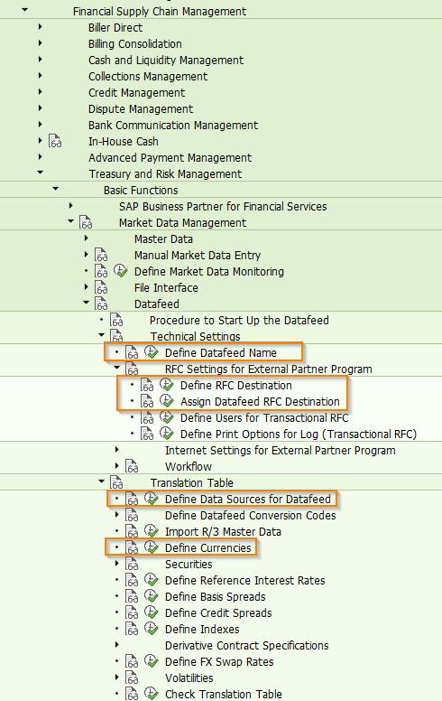Execute the Define RFC Destination activity
Viewport: 442px width, 701px height.
pyautogui.click(x=167, y=385)
